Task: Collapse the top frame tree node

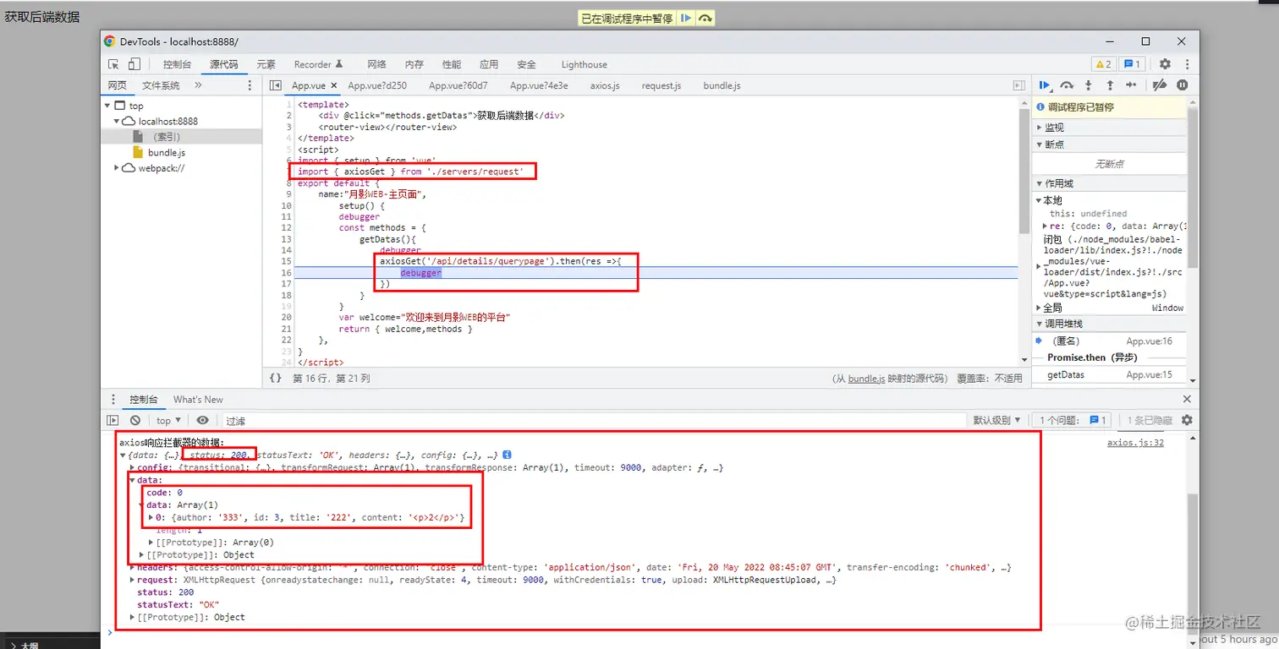Action: tap(107, 106)
